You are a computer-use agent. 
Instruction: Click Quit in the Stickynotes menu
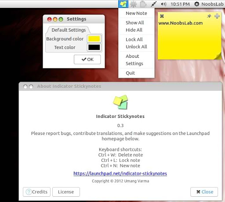tap(130, 73)
